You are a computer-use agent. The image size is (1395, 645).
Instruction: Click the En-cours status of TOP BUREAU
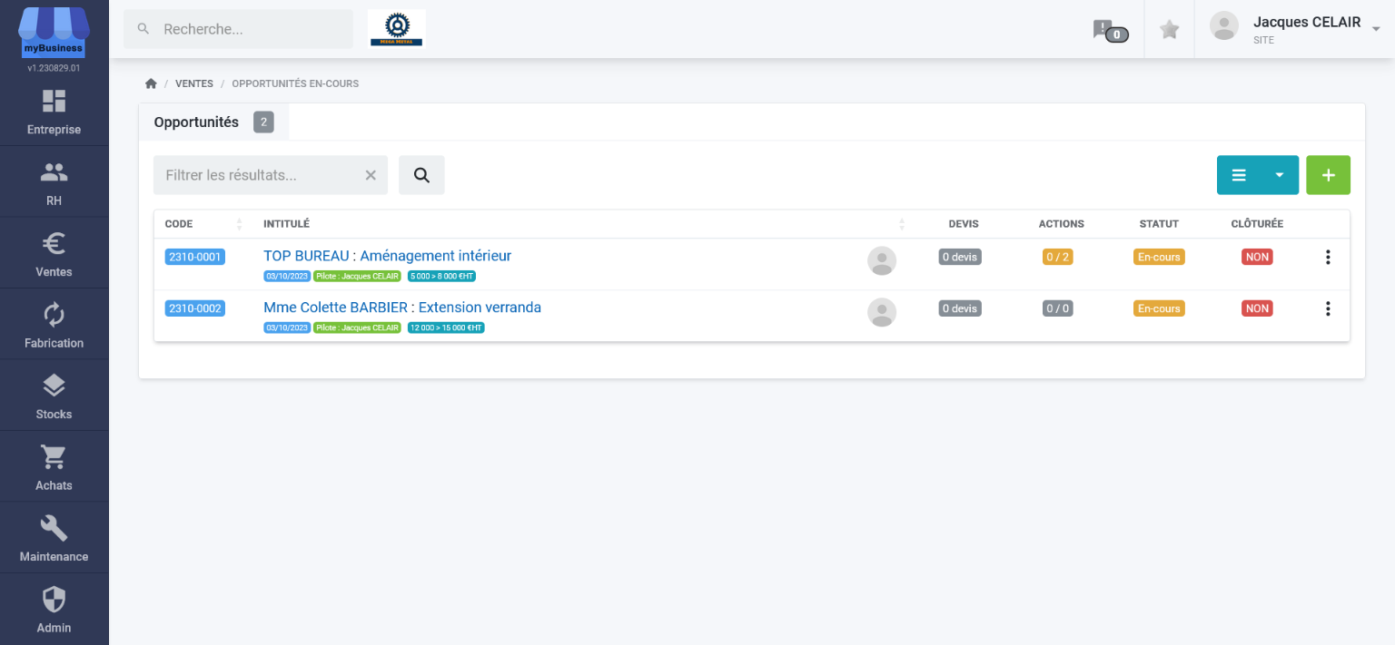click(x=1159, y=257)
